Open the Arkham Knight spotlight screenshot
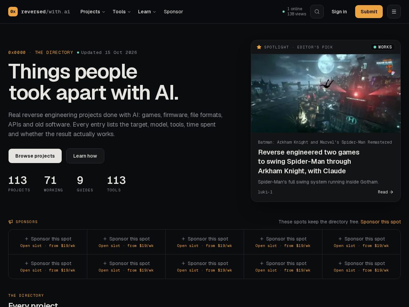The height and width of the screenshot is (307, 409). (326, 93)
